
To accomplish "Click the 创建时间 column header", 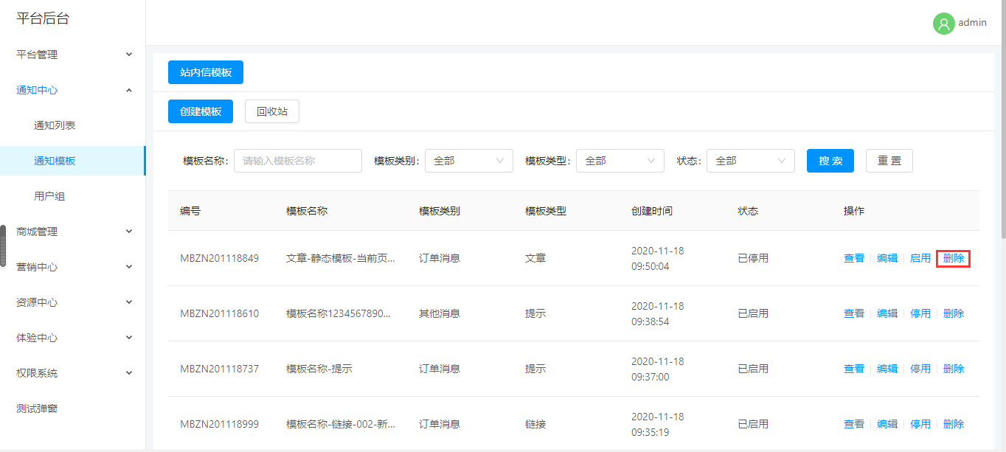I will click(x=652, y=211).
